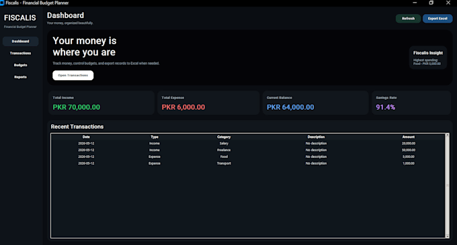This screenshot has height=245, width=457.
Task: Click the 20,000.00 amount cell
Action: (x=409, y=143)
